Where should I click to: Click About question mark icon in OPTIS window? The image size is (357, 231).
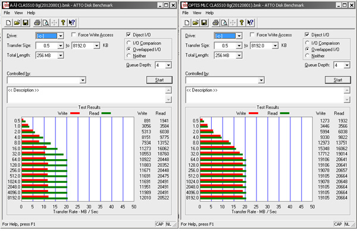[x=242, y=23]
